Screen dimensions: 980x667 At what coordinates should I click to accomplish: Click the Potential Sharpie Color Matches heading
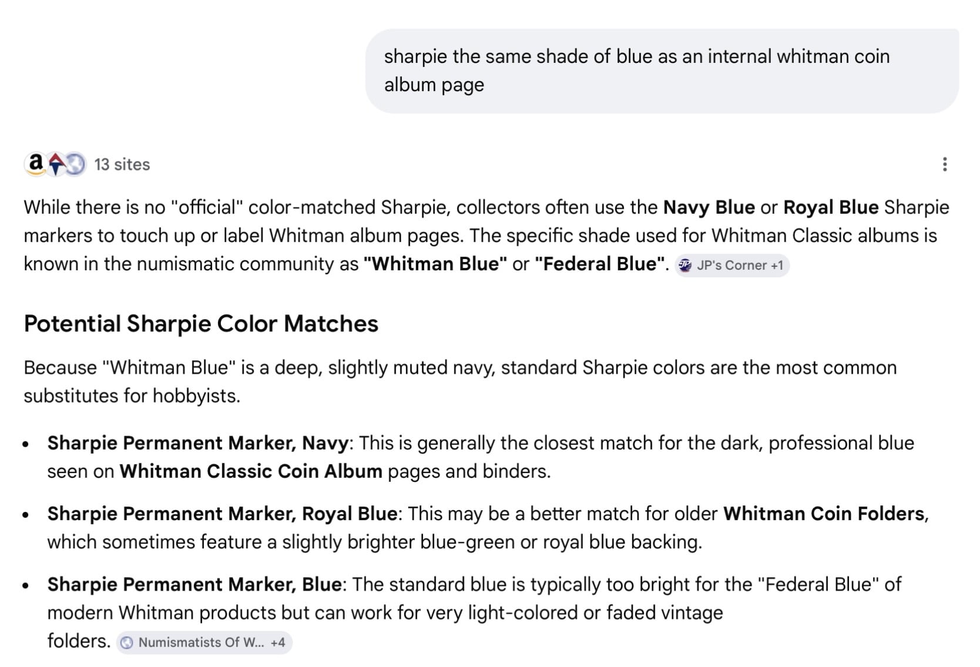tap(201, 324)
